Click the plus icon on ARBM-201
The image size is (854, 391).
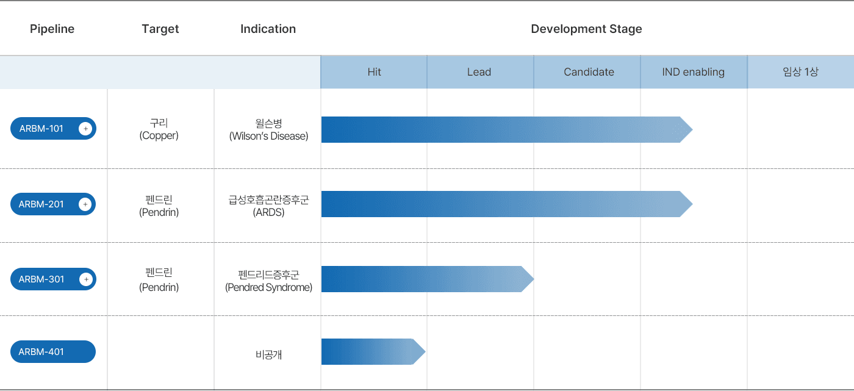tap(85, 204)
